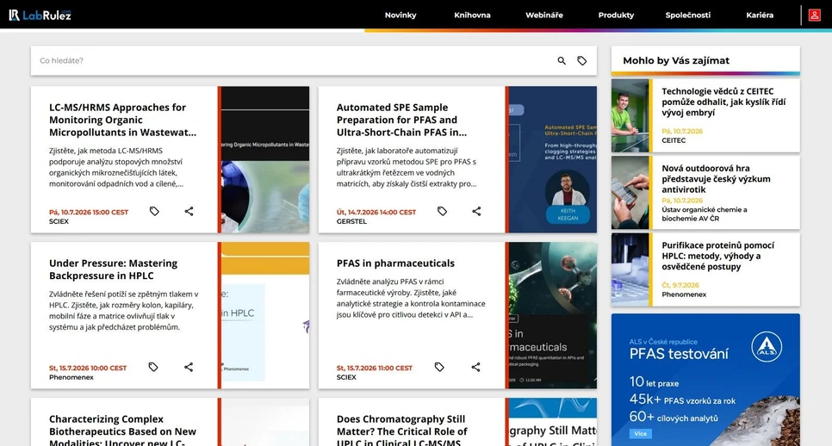Share the PFAS in pharmaceuticals webinar
832x446 pixels.
[476, 367]
